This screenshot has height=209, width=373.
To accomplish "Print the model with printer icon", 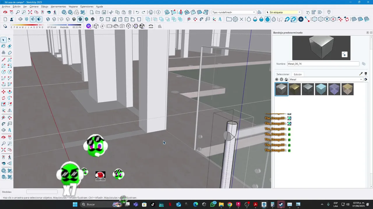I will 151,12.
